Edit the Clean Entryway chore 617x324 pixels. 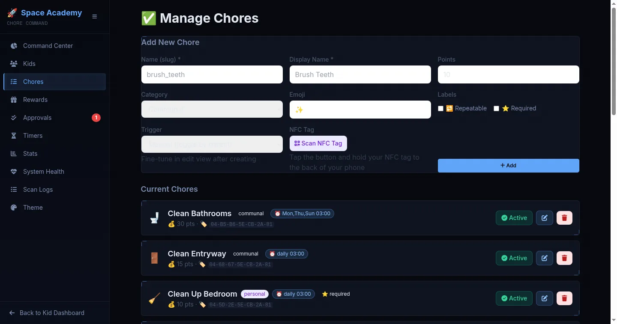545,258
